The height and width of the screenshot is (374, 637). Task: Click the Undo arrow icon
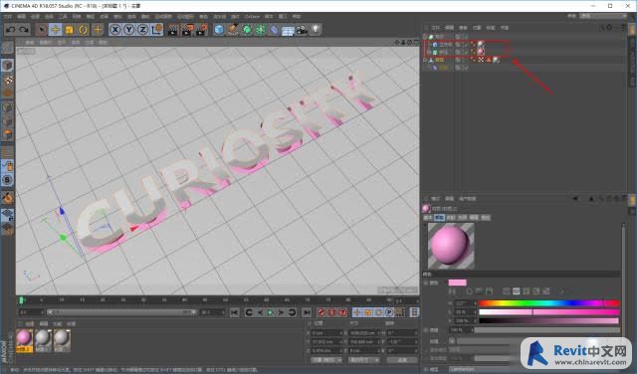(11, 30)
